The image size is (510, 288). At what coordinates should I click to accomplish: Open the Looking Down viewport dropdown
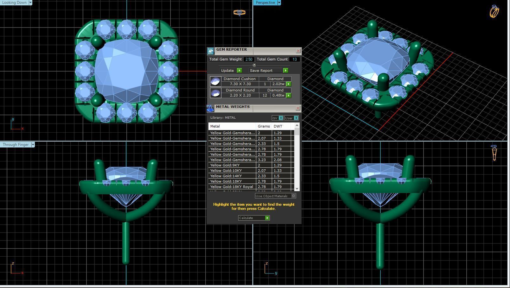pyautogui.click(x=30, y=3)
